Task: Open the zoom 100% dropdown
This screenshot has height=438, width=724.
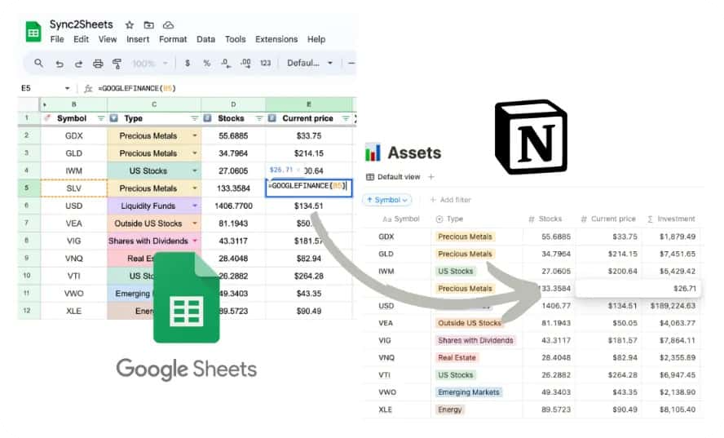Action: pyautogui.click(x=149, y=64)
